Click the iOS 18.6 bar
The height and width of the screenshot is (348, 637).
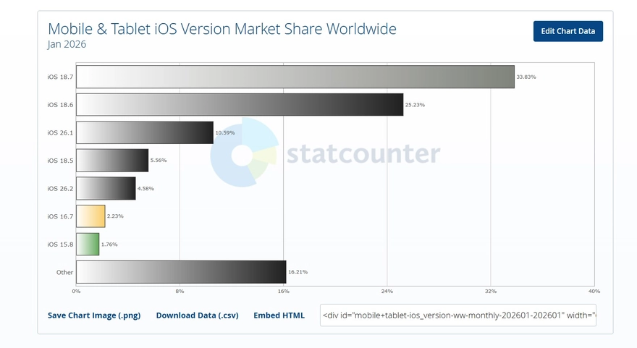[240, 105]
